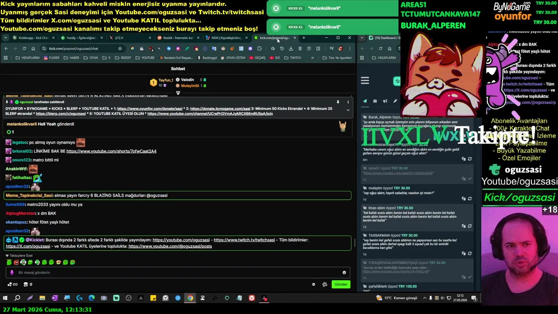558x314 pixels.
Task: Open the OYUN bookmark folder
Action: click(91, 58)
